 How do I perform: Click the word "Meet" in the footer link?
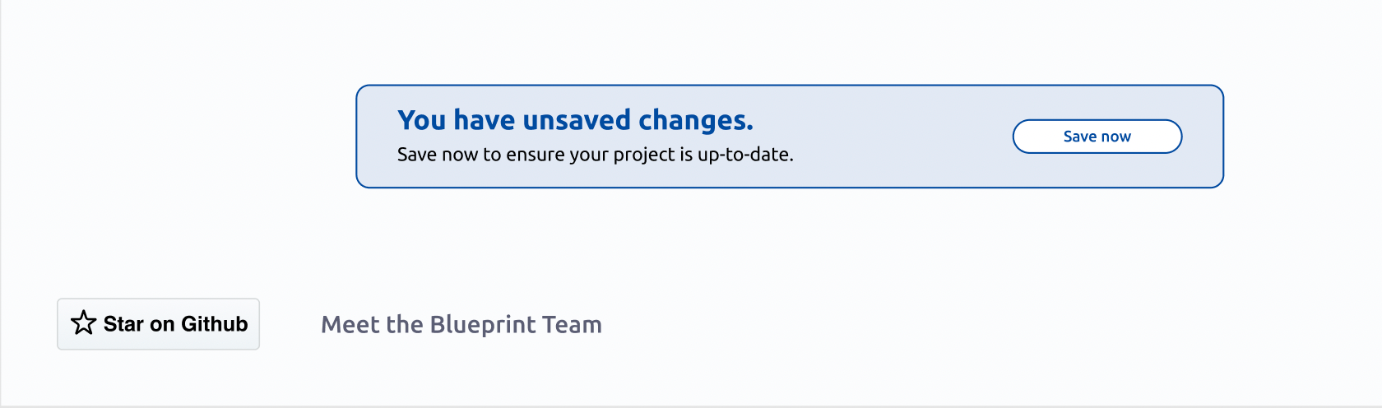click(x=350, y=325)
